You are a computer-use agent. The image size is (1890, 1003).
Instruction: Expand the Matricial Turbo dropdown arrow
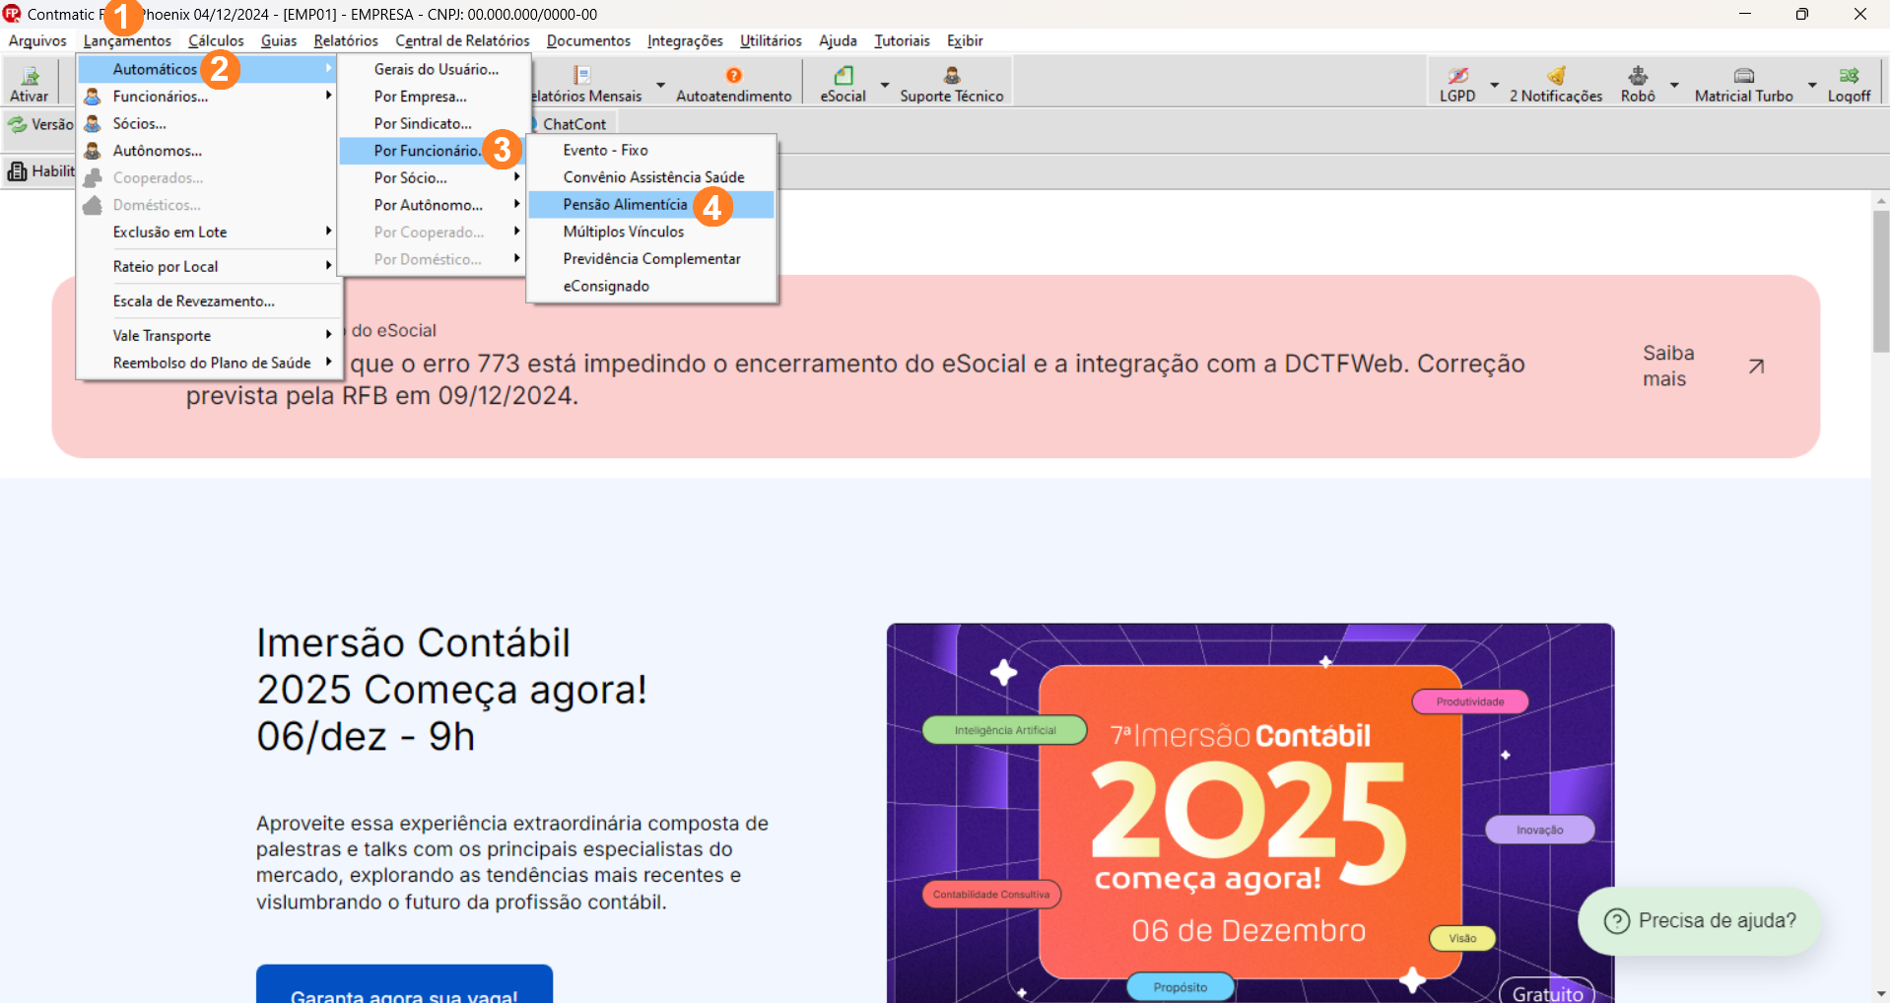[1811, 85]
